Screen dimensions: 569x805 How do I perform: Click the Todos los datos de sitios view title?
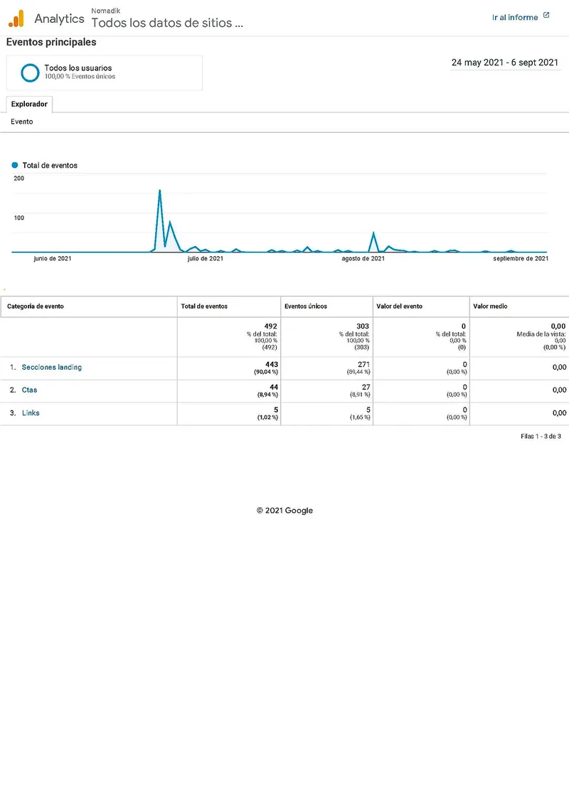click(167, 23)
